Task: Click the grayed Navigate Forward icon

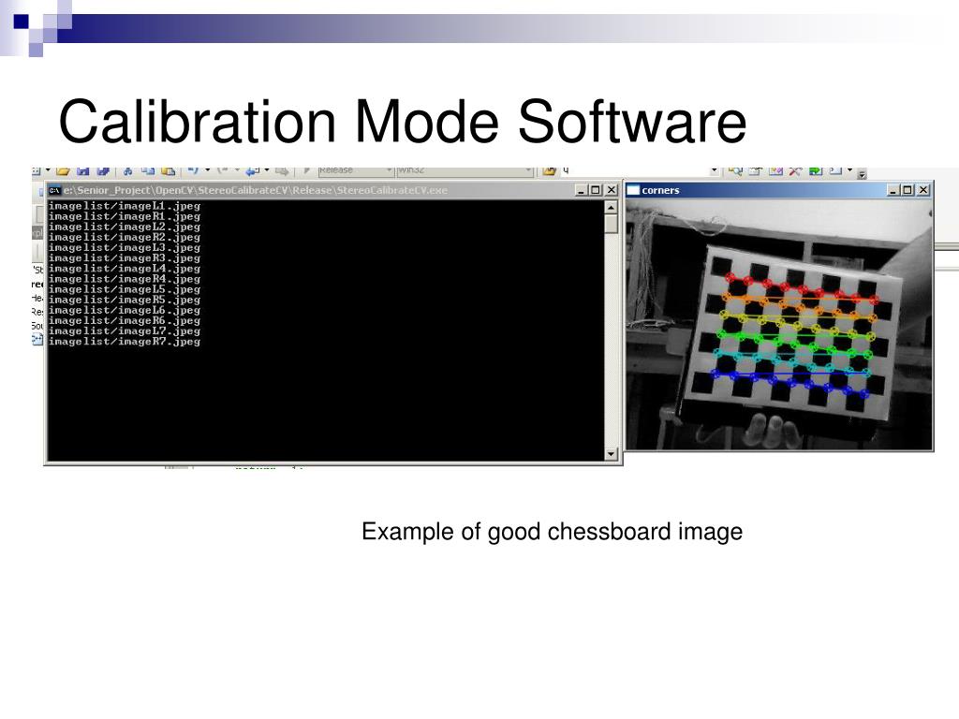Action: click(x=282, y=170)
